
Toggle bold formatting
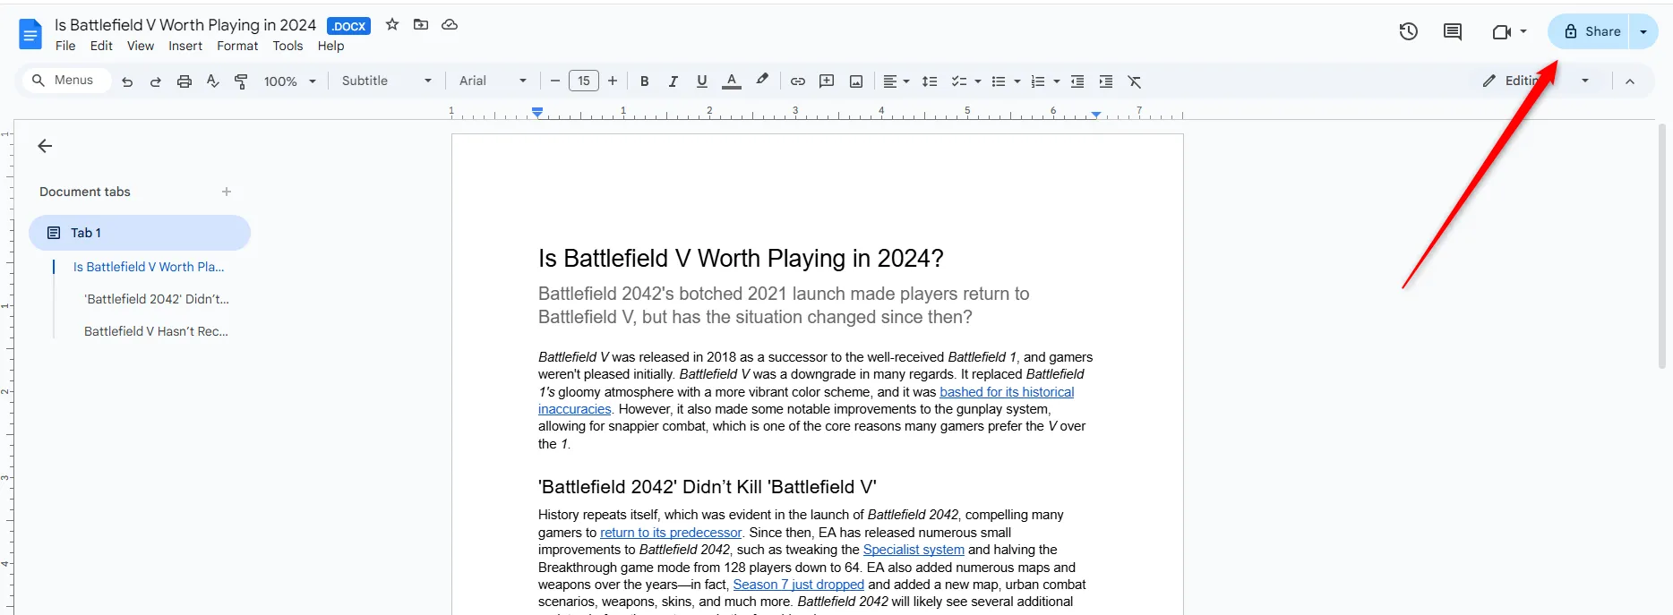644,81
